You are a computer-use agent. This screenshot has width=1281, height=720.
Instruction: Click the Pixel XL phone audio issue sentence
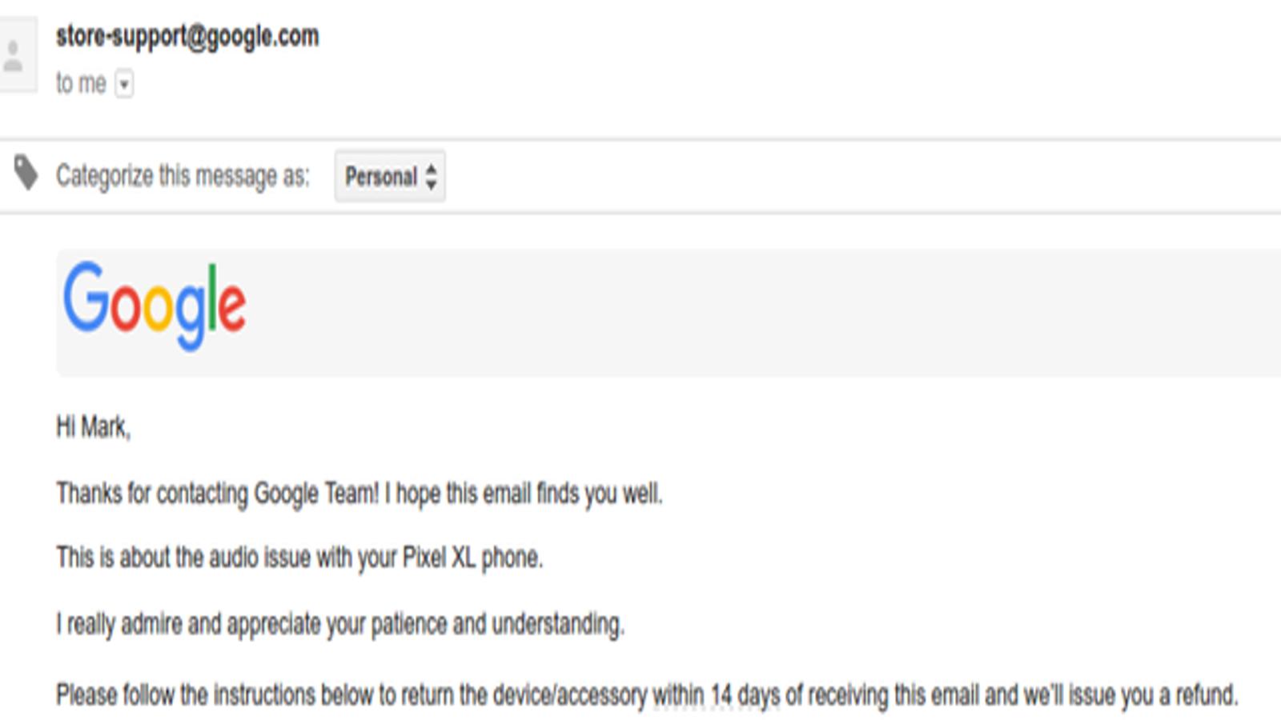pos(299,558)
